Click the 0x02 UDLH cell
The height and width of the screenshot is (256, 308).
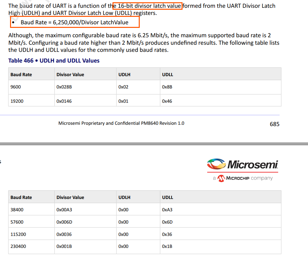pos(138,87)
